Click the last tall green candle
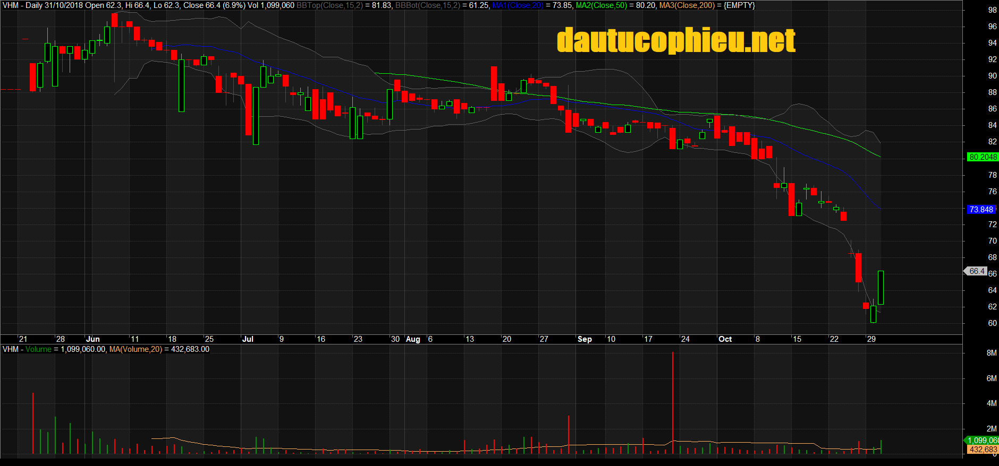999x466 pixels. (x=881, y=288)
